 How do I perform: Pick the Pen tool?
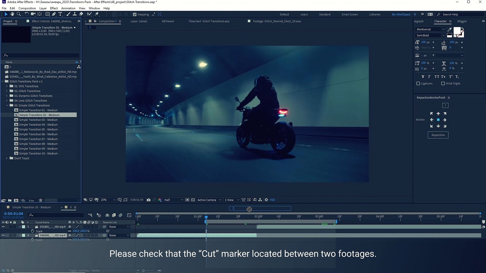tap(54, 14)
